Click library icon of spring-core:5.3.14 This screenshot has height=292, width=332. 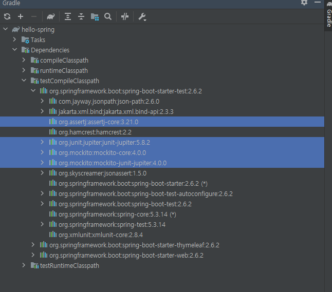click(53, 214)
